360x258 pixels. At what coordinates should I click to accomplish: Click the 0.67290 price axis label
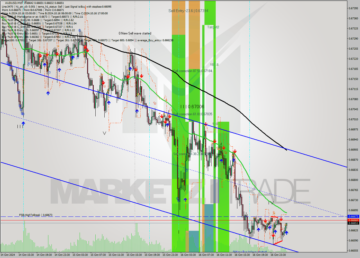point(353,38)
